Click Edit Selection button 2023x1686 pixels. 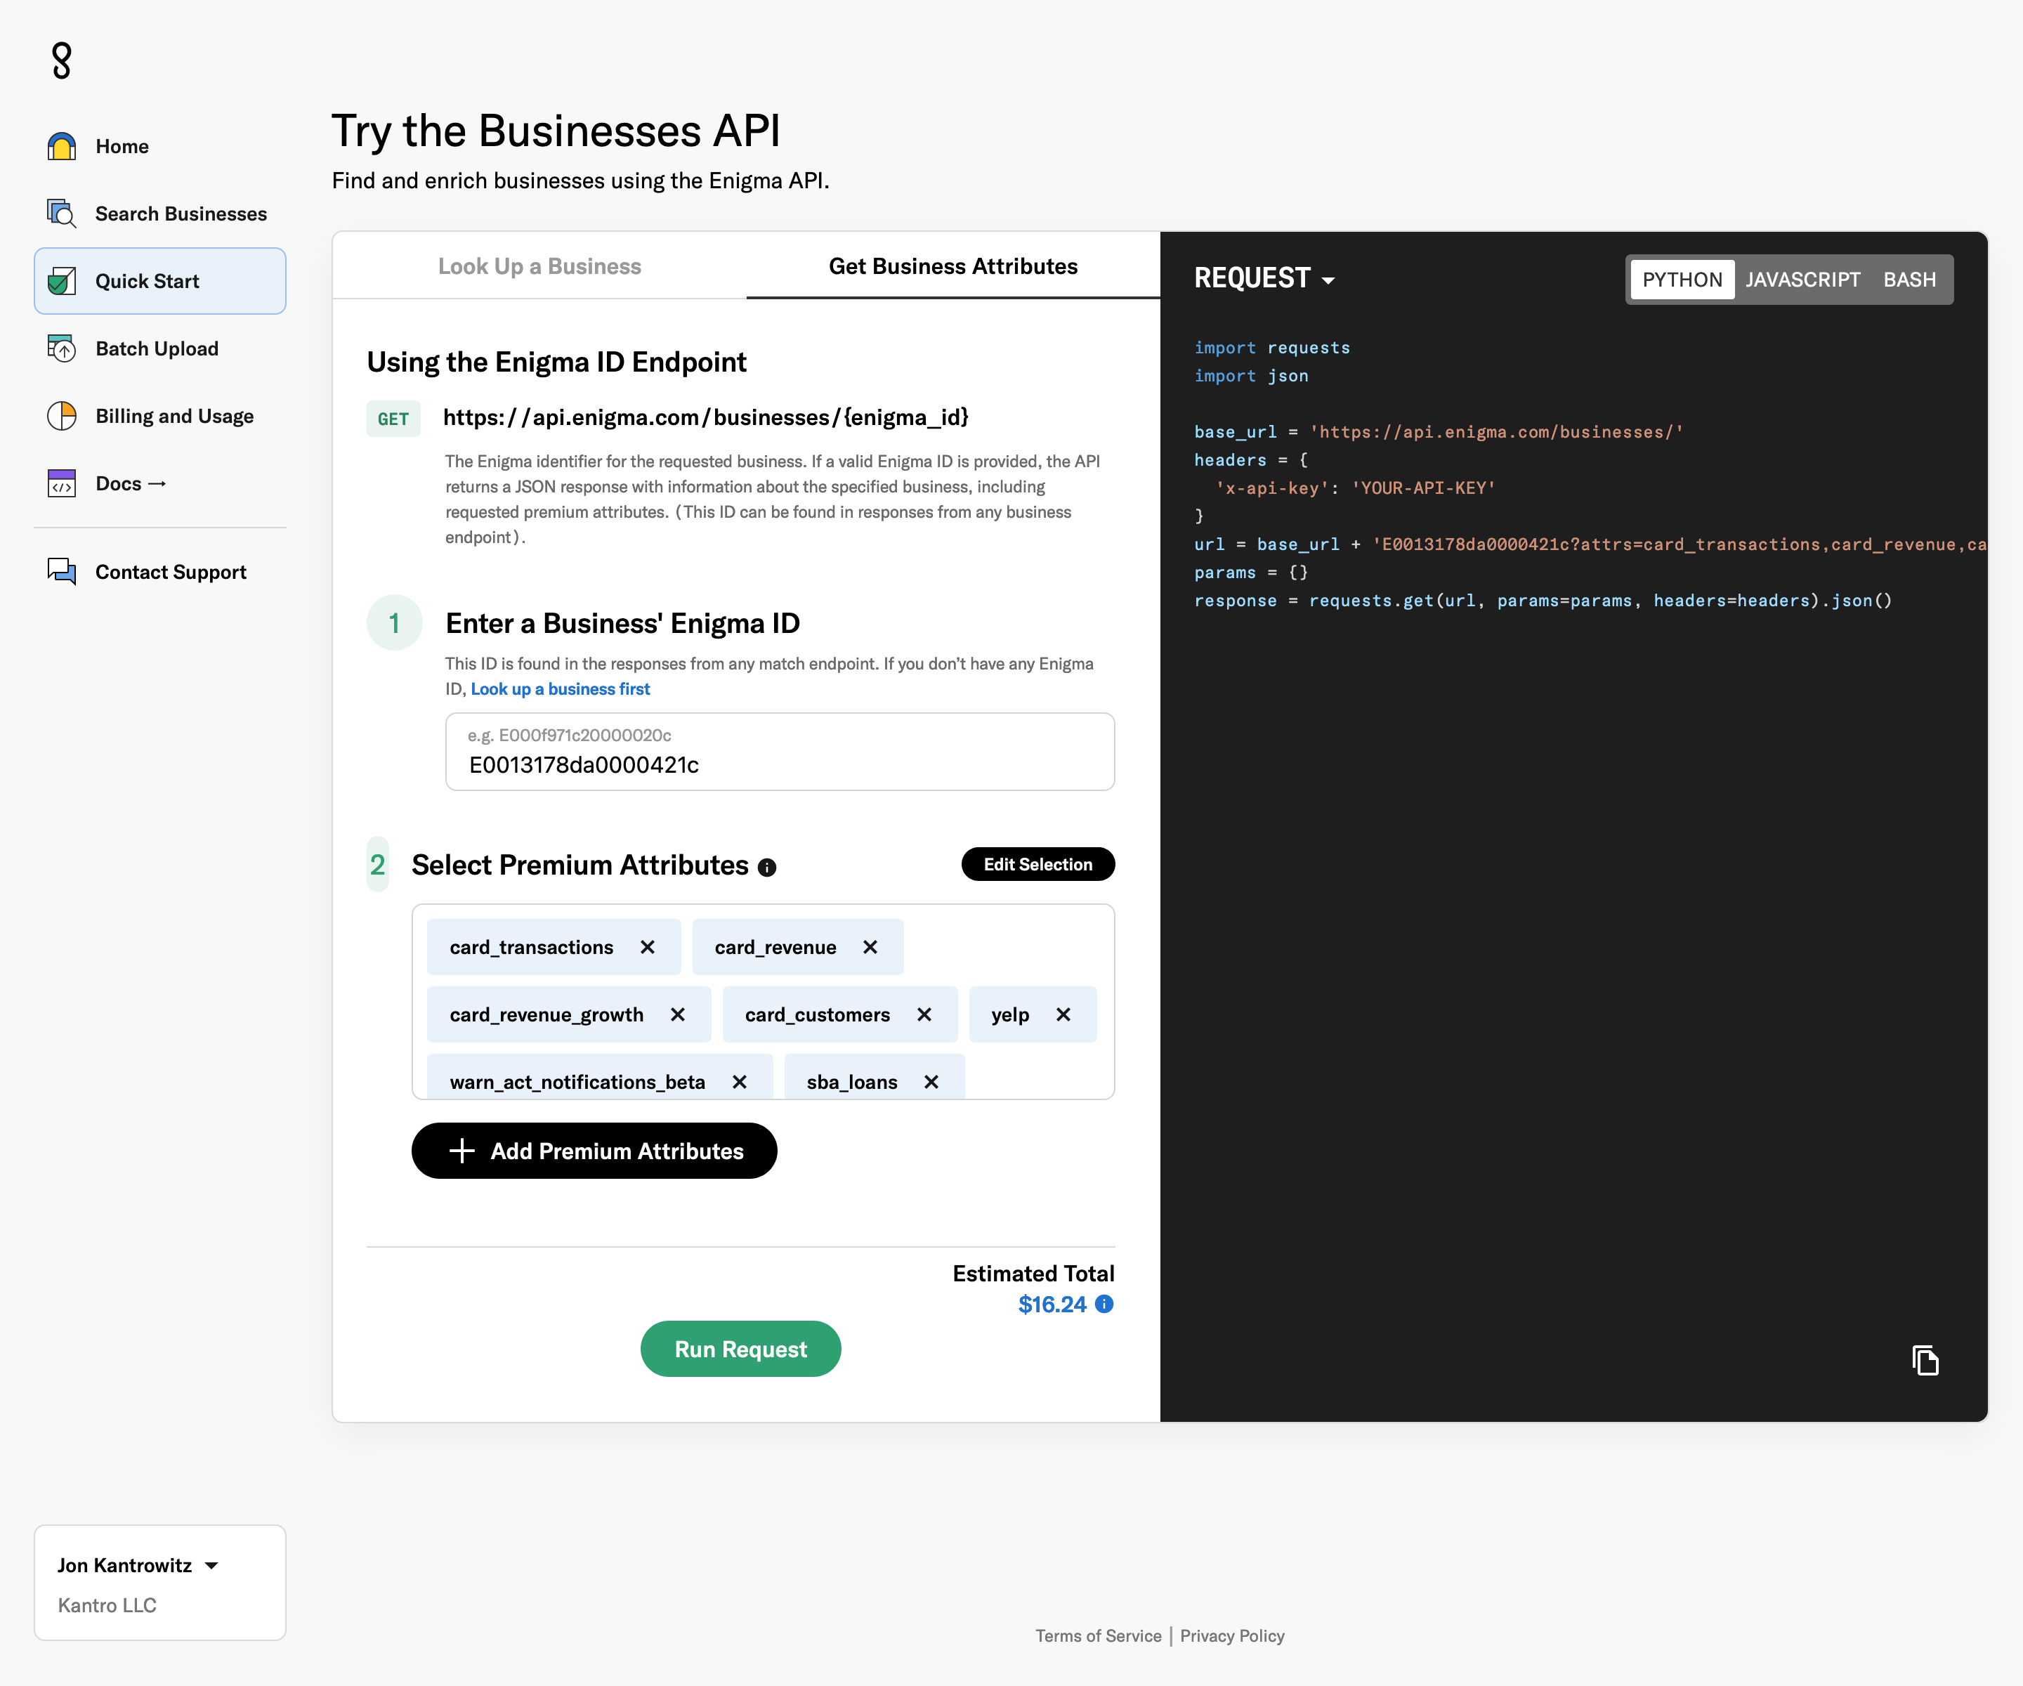(x=1037, y=864)
